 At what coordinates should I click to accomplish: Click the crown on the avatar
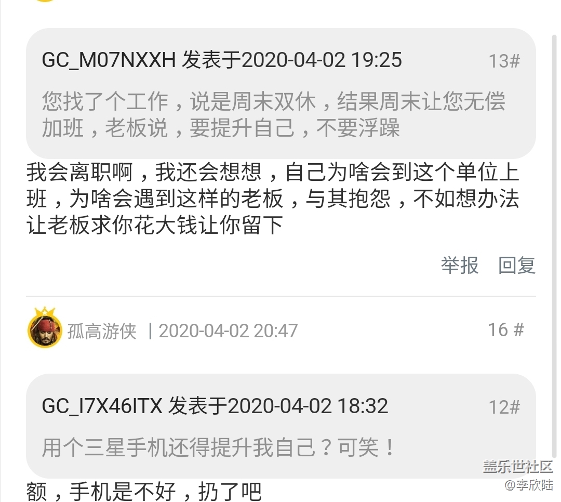(45, 311)
